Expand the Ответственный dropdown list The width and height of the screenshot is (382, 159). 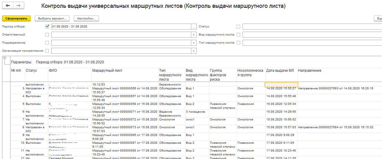click(x=194, y=35)
